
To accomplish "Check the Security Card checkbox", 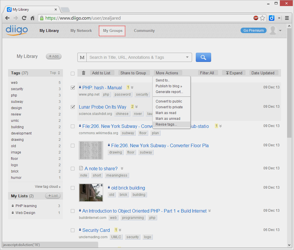I will tap(72, 230).
